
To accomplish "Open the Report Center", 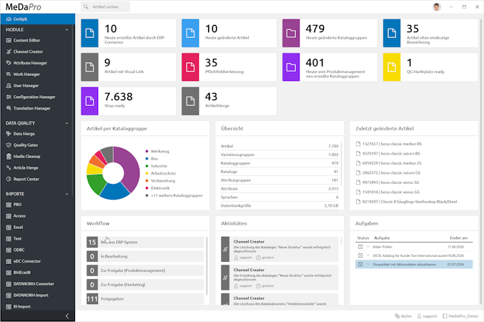I will (x=26, y=179).
